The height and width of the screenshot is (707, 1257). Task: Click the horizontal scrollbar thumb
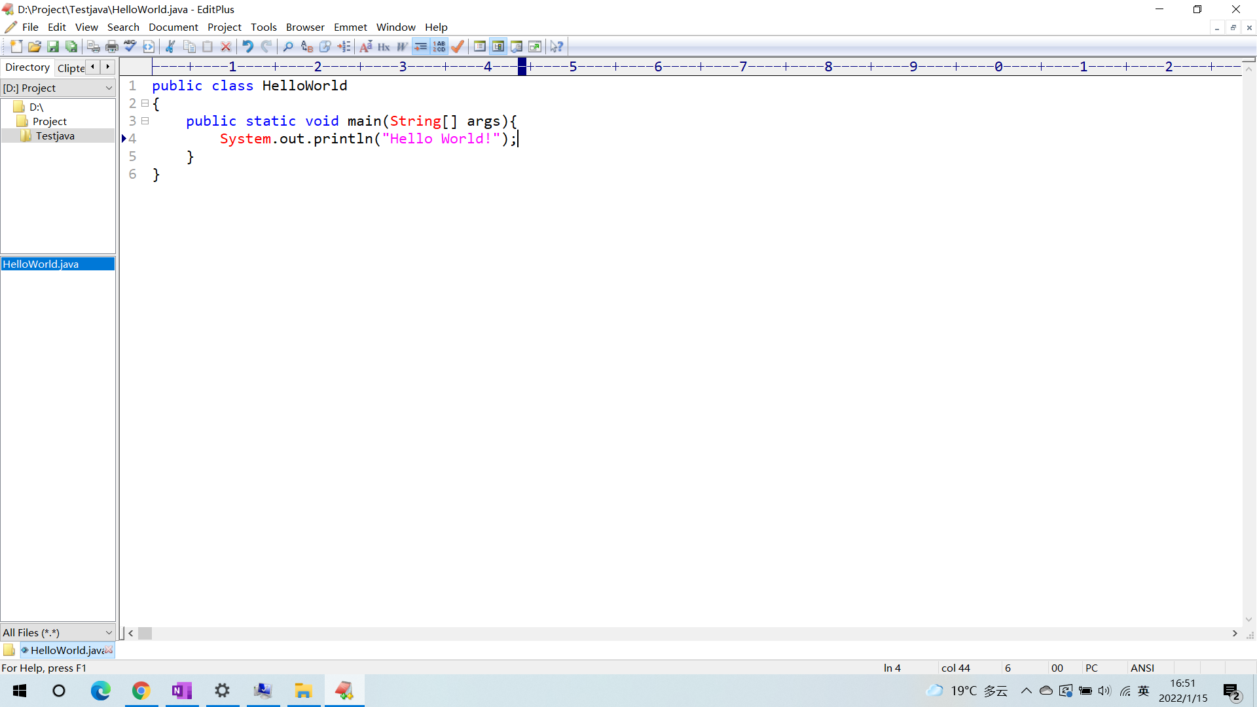tap(145, 633)
